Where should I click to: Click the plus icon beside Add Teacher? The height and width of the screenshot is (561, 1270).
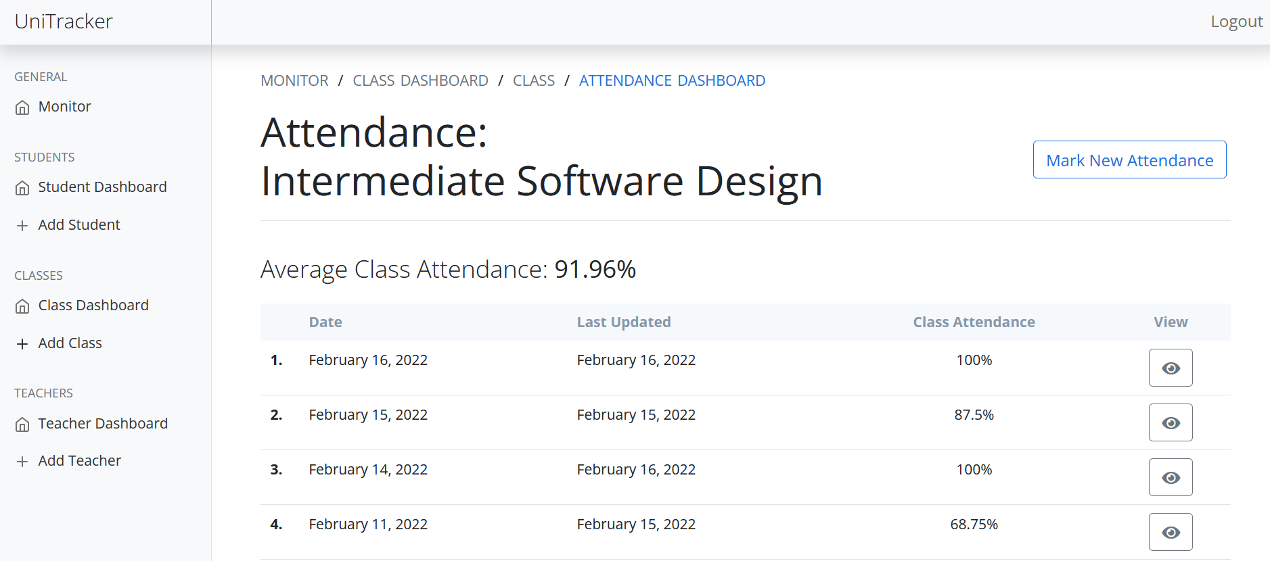[x=22, y=462]
